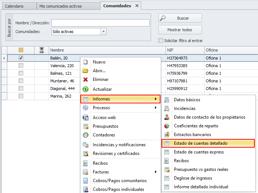Viewport: 258px width, 193px height.
Task: Click the hourglass column header icon
Action: [41, 50]
